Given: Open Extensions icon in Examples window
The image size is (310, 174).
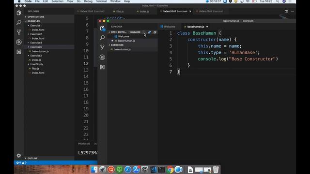Looking at the screenshot, I should click(19, 52).
